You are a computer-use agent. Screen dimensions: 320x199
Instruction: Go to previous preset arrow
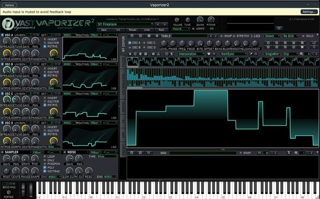(158, 24)
